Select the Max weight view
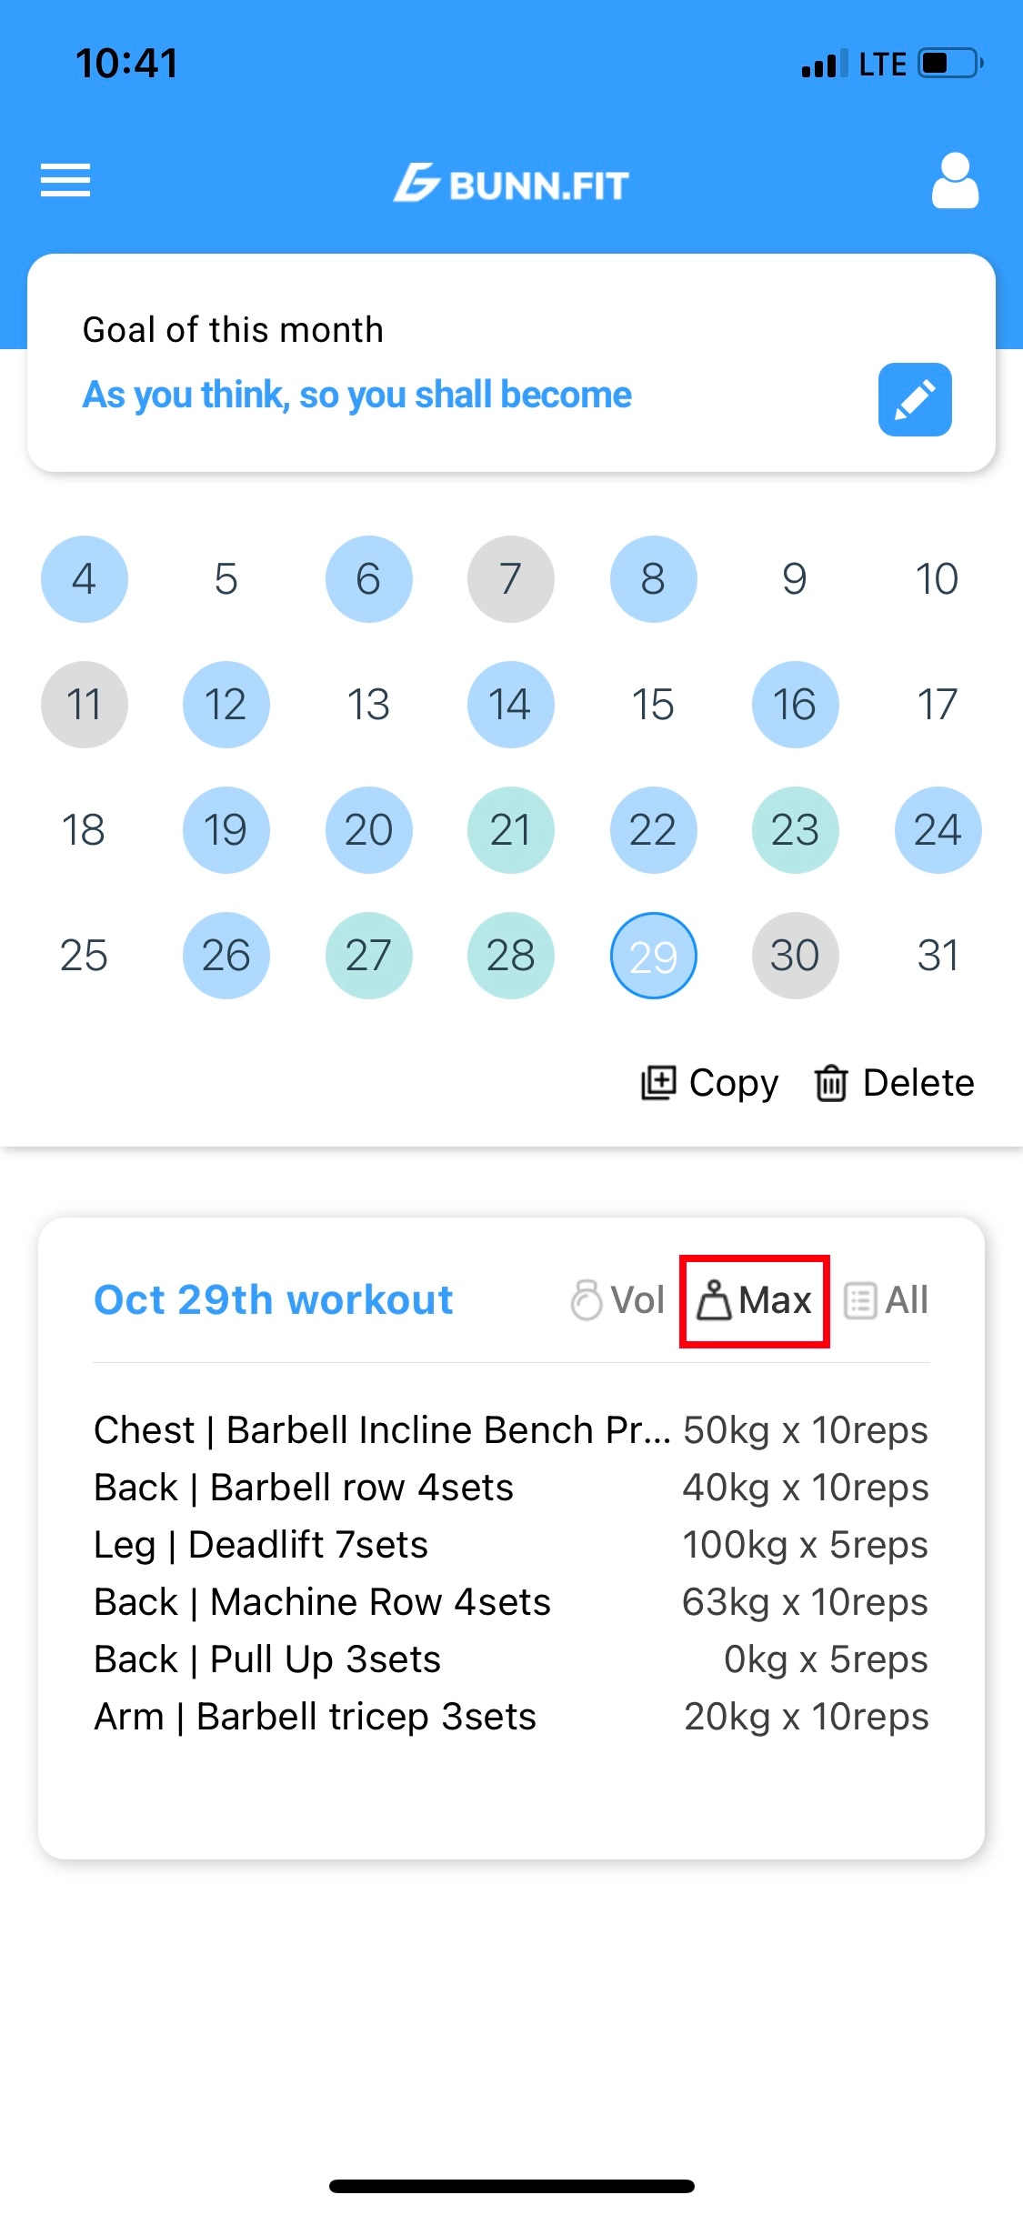Viewport: 1023px width, 2215px height. pos(754,1300)
